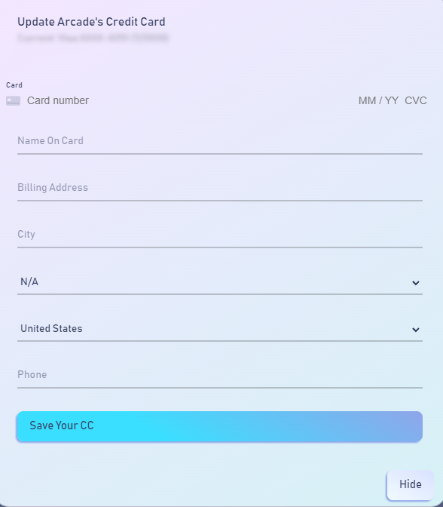
Task: Click the credit card icon beside Card number
Action: (14, 101)
